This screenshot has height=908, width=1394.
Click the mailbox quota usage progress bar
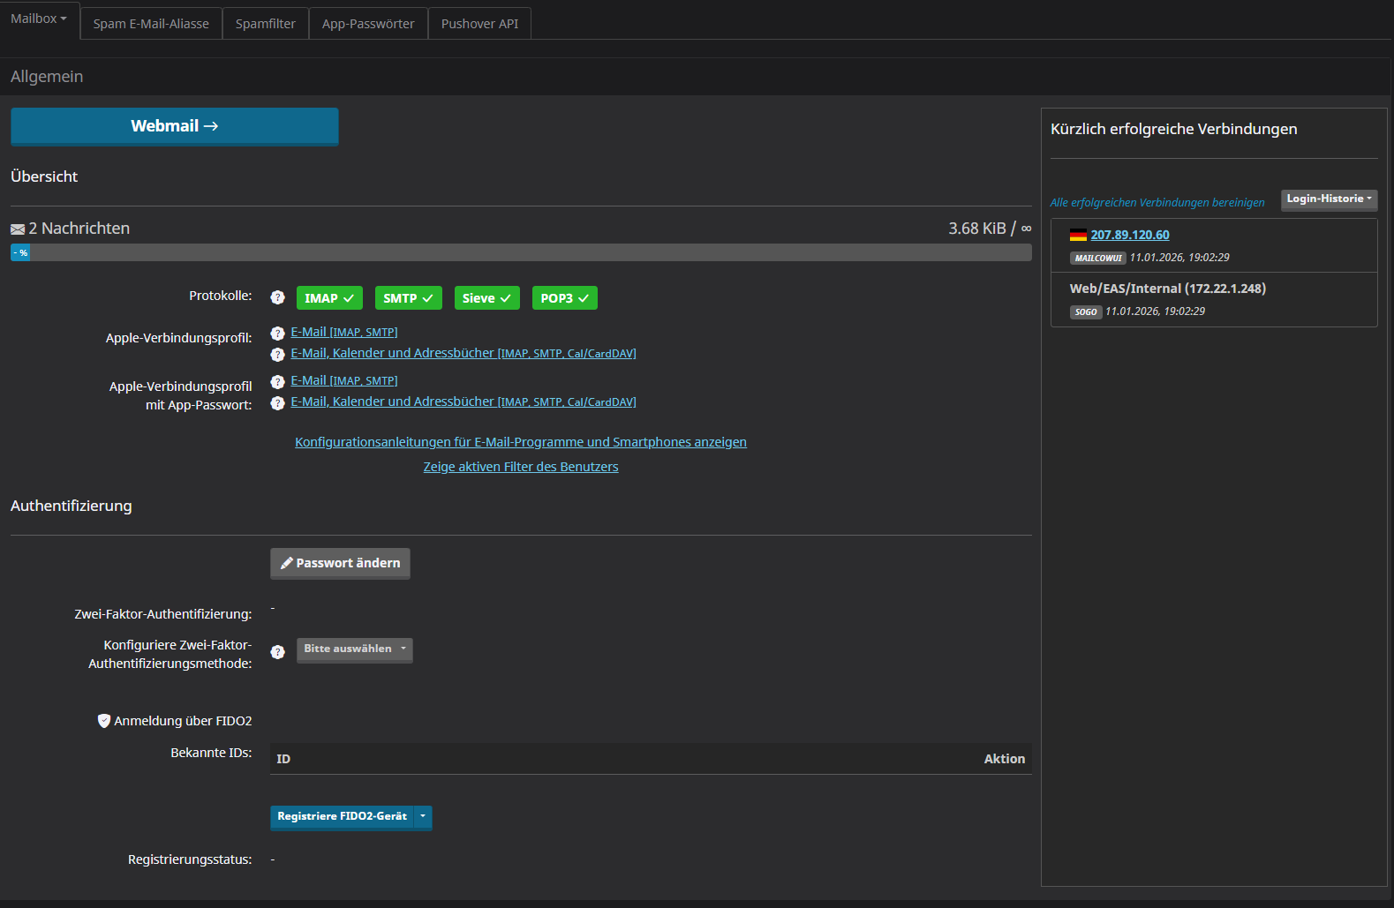coord(521,253)
